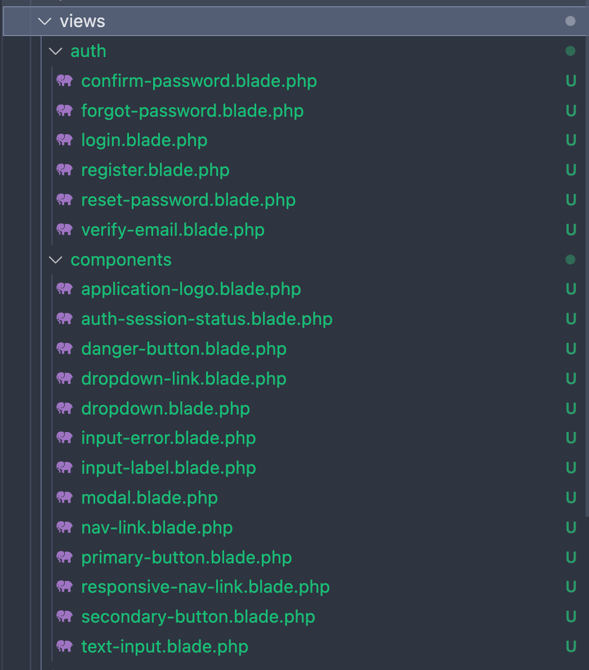This screenshot has height=670, width=589.
Task: Click the git status dot on components folder
Action: pyautogui.click(x=570, y=260)
